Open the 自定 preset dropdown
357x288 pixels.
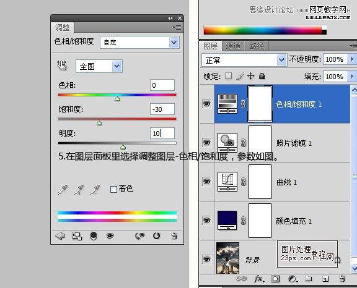tap(139, 42)
